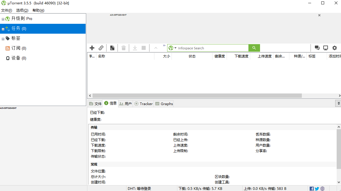Select the Create New Torrent icon

pos(112,48)
